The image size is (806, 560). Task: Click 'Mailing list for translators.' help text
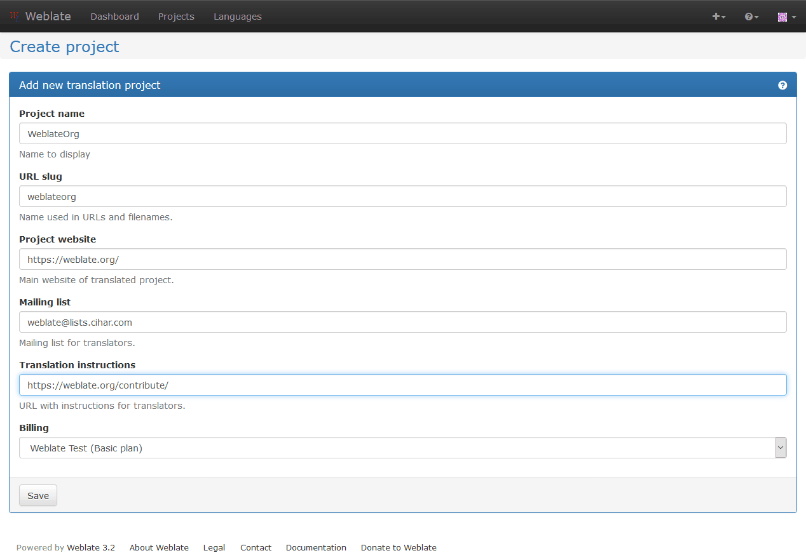click(x=77, y=343)
